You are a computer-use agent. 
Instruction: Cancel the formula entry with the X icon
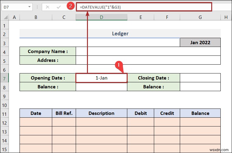tap(48, 7)
